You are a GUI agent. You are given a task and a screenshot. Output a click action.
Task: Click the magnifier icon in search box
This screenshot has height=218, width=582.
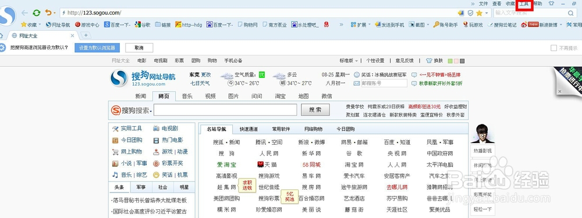coord(571,13)
